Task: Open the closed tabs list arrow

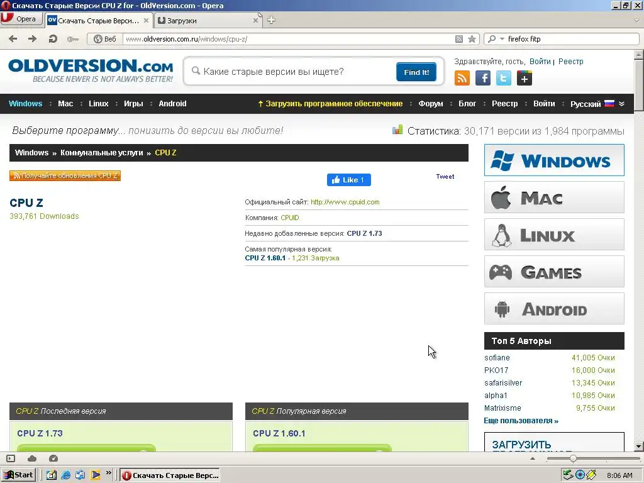Action: tap(637, 20)
